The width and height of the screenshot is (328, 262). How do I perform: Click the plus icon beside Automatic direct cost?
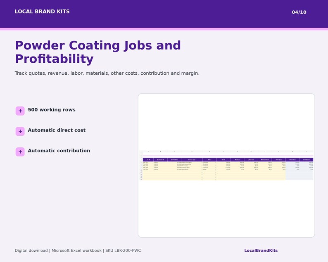pyautogui.click(x=20, y=132)
